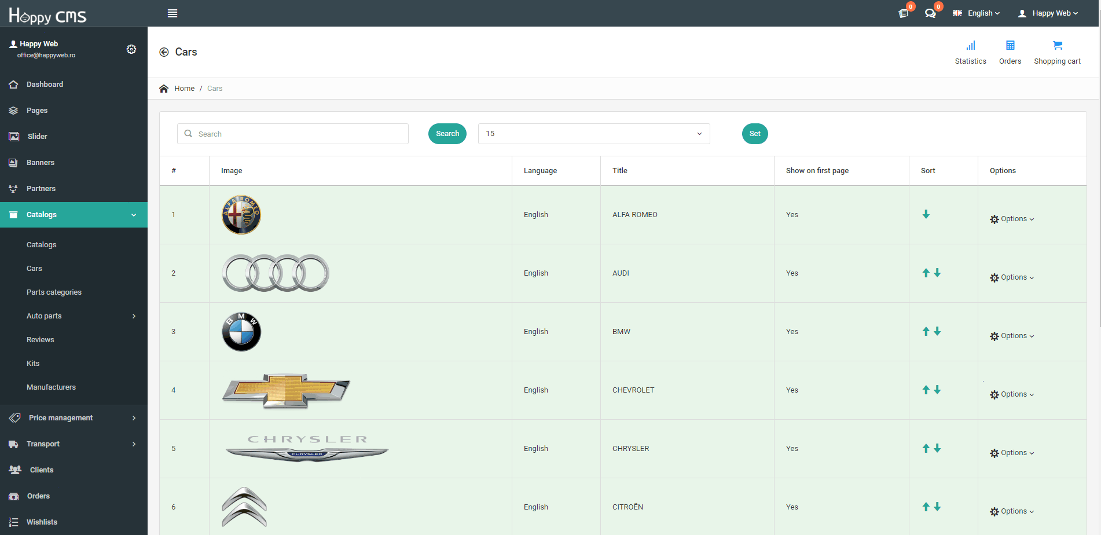Viewport: 1101px width, 535px height.
Task: Click the Pages layers icon
Action: coord(13,111)
